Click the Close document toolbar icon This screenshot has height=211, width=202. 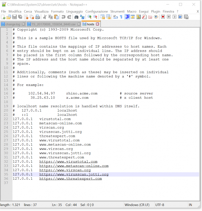26,17
